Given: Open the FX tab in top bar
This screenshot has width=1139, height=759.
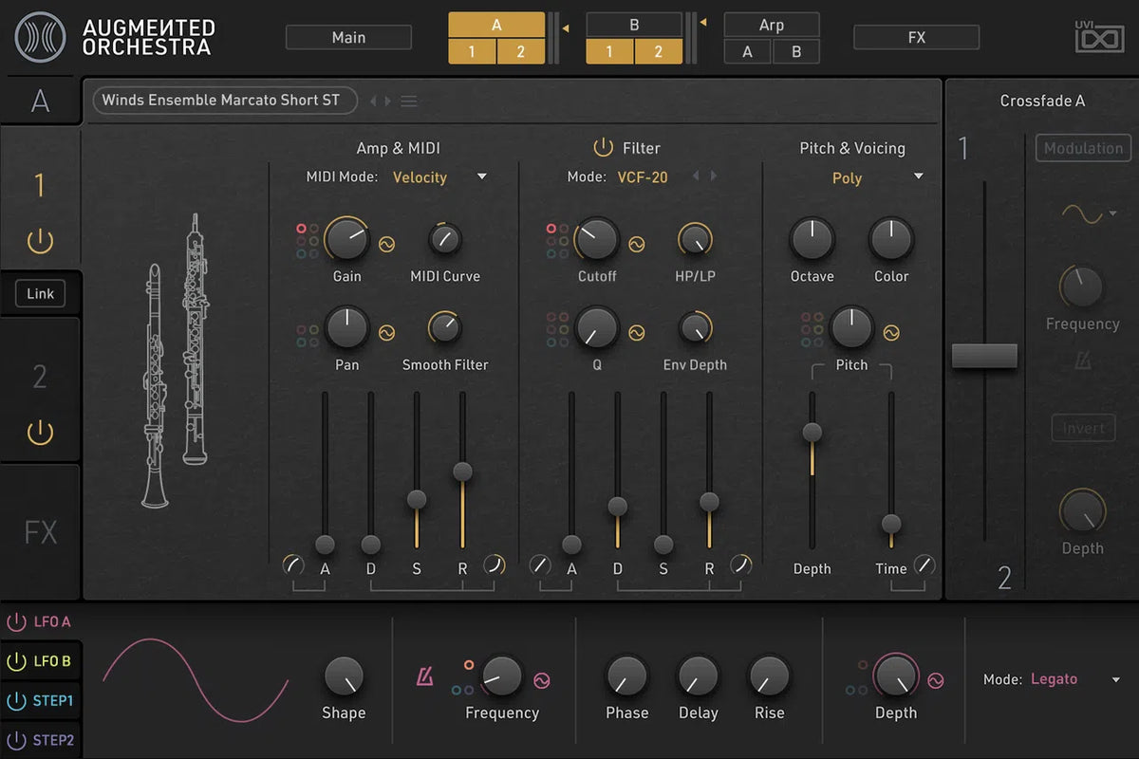Looking at the screenshot, I should point(916,38).
